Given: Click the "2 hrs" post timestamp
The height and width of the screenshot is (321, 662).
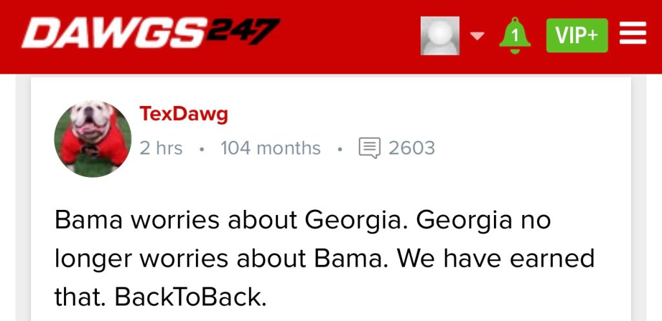Looking at the screenshot, I should (161, 149).
